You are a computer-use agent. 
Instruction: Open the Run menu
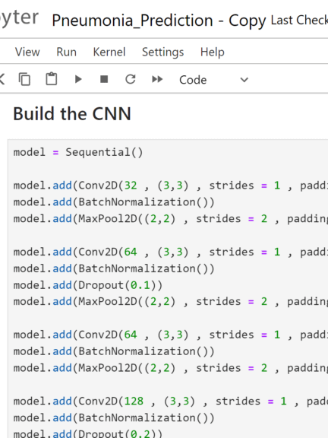tap(66, 52)
